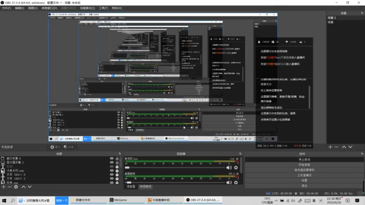The height and width of the screenshot is (205, 365).
Task: Open 滤镜 button above sources
Action: [69, 147]
